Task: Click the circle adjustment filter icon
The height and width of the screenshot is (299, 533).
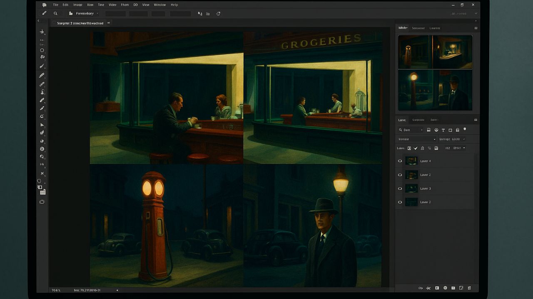Action: (436, 130)
